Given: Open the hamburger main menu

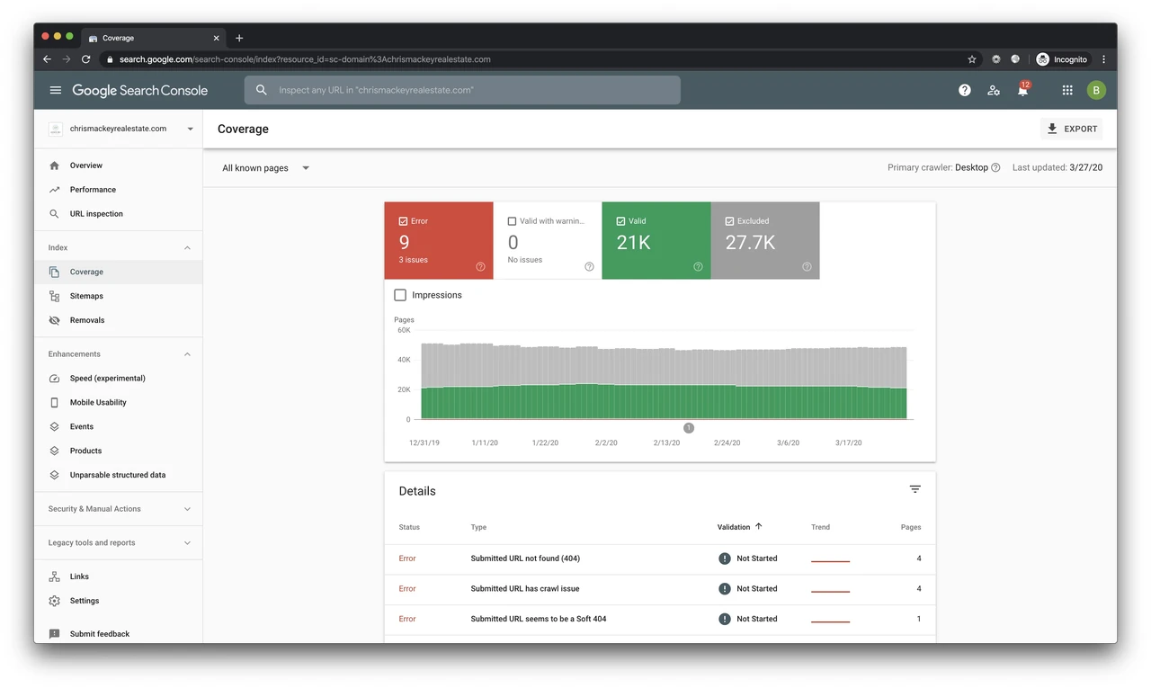Looking at the screenshot, I should coord(56,90).
